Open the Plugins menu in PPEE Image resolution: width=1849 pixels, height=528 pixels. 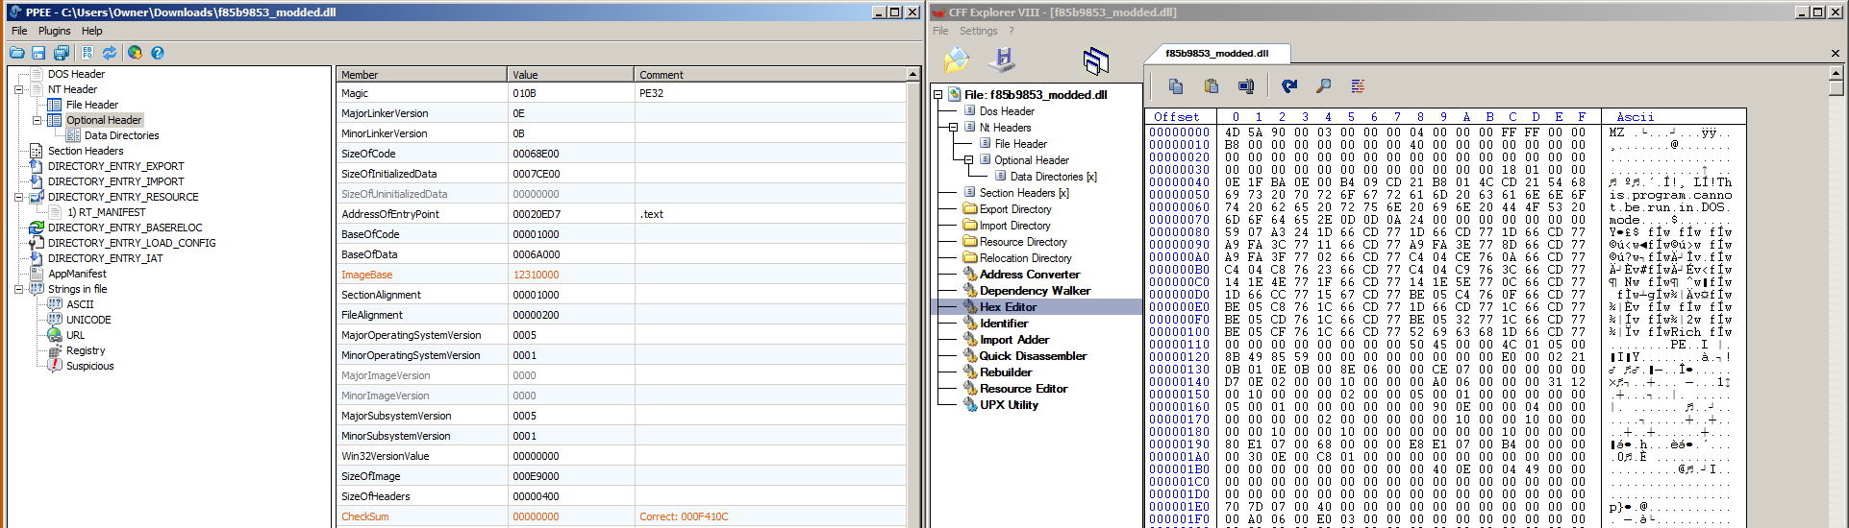coord(54,31)
